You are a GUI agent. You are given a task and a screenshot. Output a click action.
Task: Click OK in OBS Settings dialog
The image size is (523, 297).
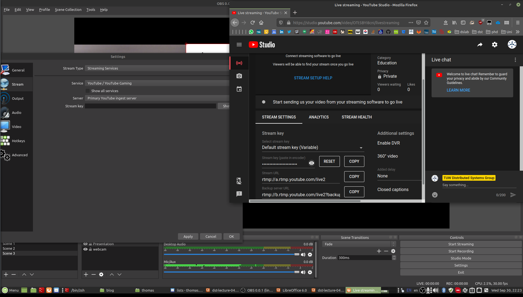pyautogui.click(x=231, y=236)
